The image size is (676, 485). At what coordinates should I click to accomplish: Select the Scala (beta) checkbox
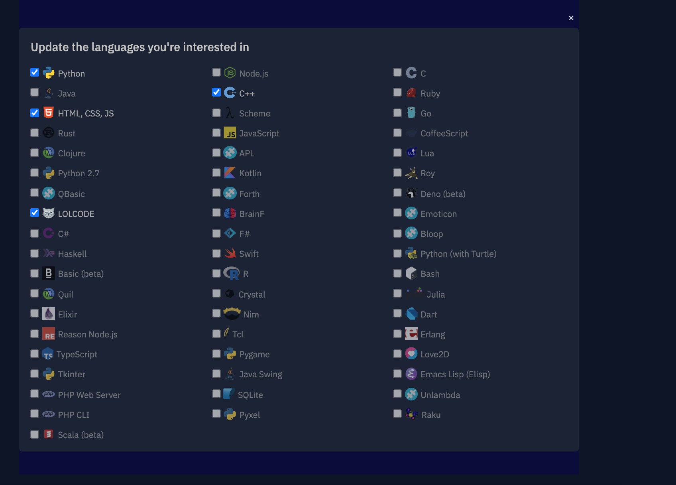click(x=35, y=434)
